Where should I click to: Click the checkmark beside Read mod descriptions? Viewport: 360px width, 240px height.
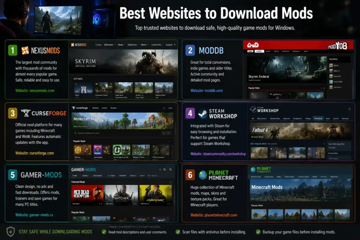[104, 232]
